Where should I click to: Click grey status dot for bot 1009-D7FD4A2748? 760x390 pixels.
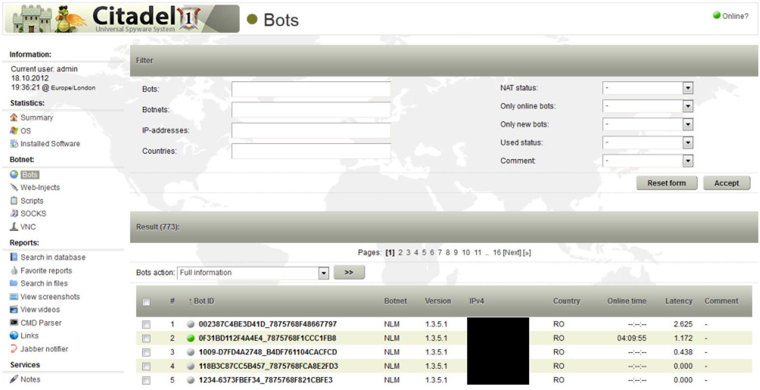tap(190, 352)
